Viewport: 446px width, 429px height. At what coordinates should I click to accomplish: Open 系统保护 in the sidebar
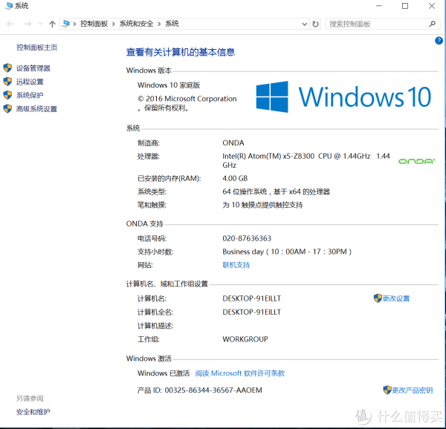point(30,95)
